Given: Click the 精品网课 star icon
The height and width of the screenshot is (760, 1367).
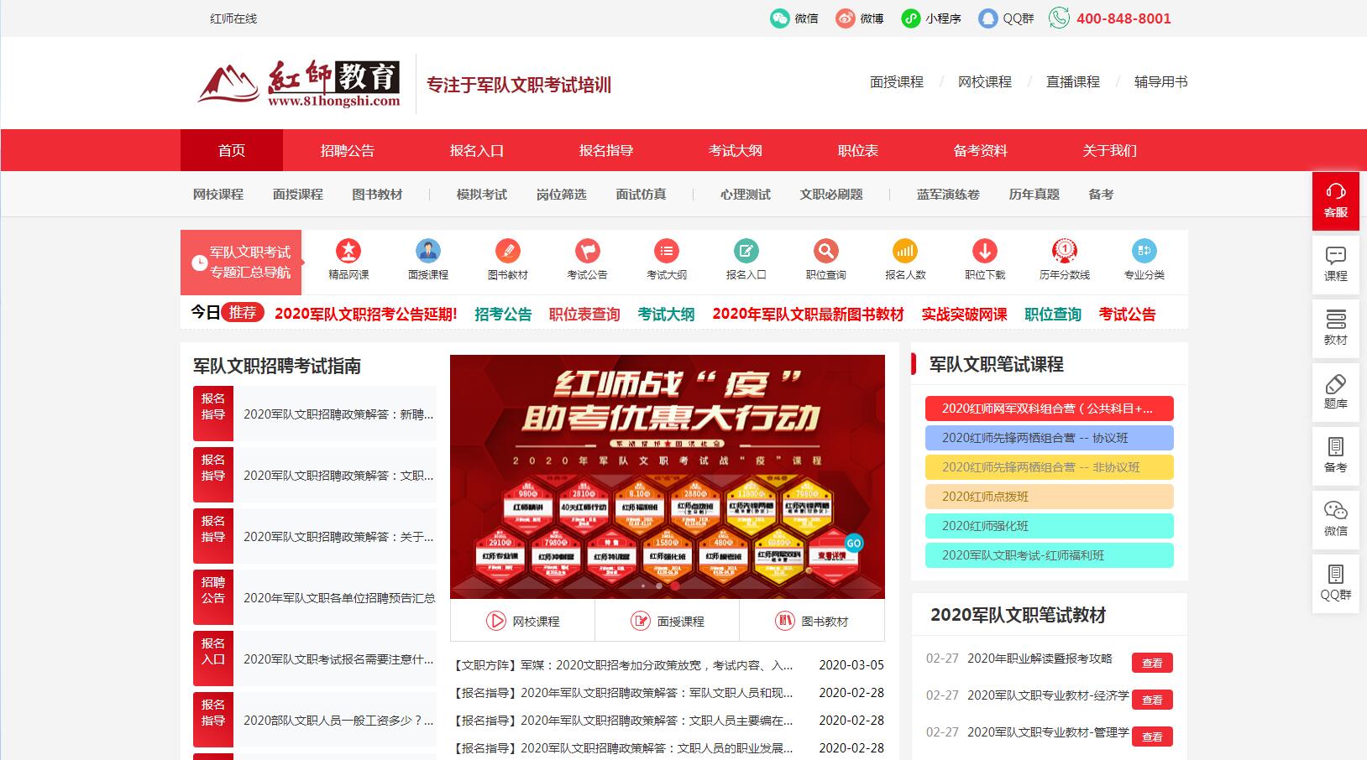Looking at the screenshot, I should pyautogui.click(x=348, y=251).
